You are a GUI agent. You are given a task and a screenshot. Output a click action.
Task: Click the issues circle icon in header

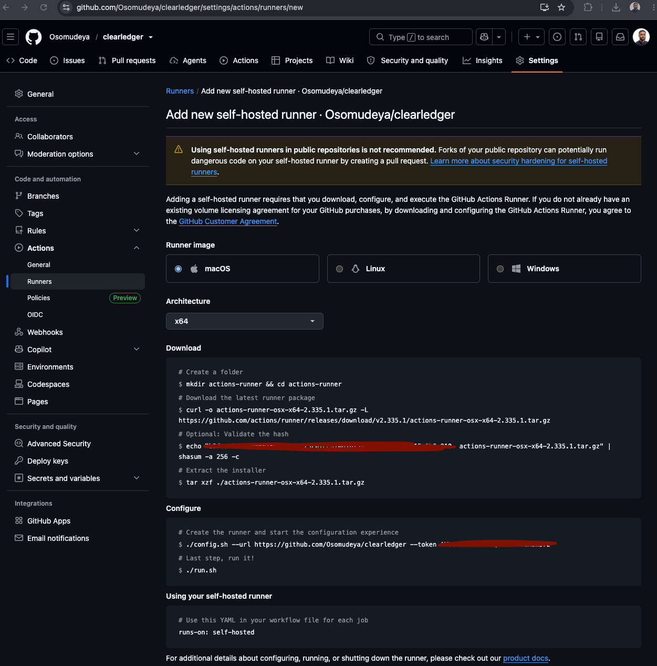tap(557, 37)
